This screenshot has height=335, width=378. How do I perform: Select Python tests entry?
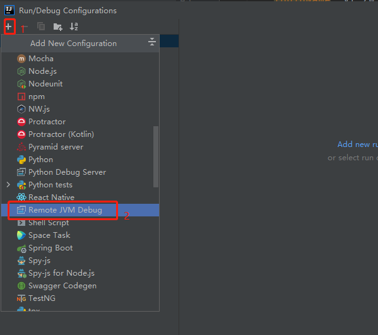(80, 185)
